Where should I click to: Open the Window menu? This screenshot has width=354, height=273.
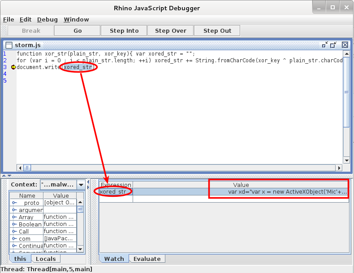tap(76, 20)
